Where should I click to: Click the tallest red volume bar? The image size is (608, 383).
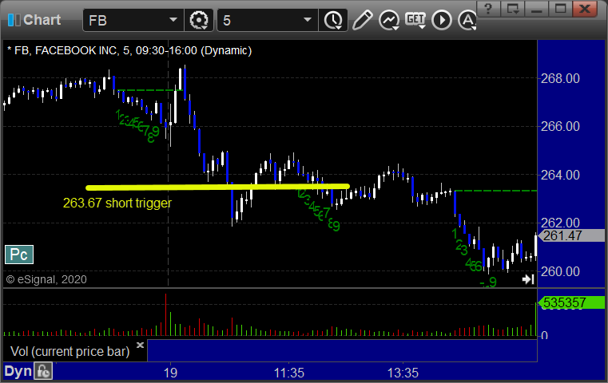tap(165, 314)
